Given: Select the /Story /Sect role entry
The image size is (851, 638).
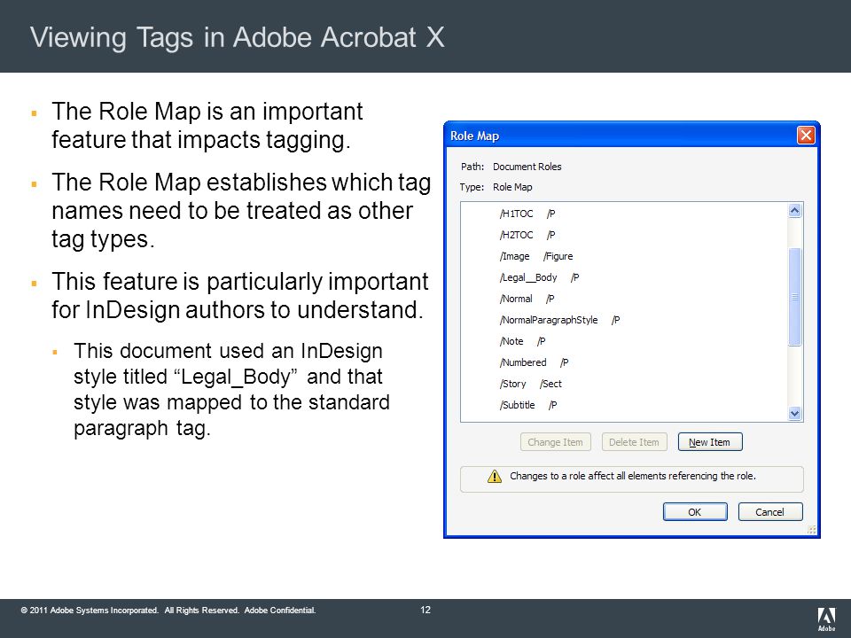Looking at the screenshot, I should (530, 384).
